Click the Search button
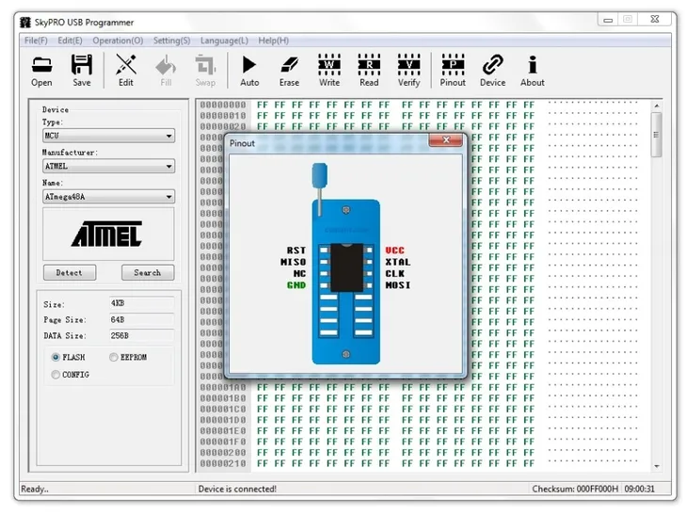 pos(148,272)
